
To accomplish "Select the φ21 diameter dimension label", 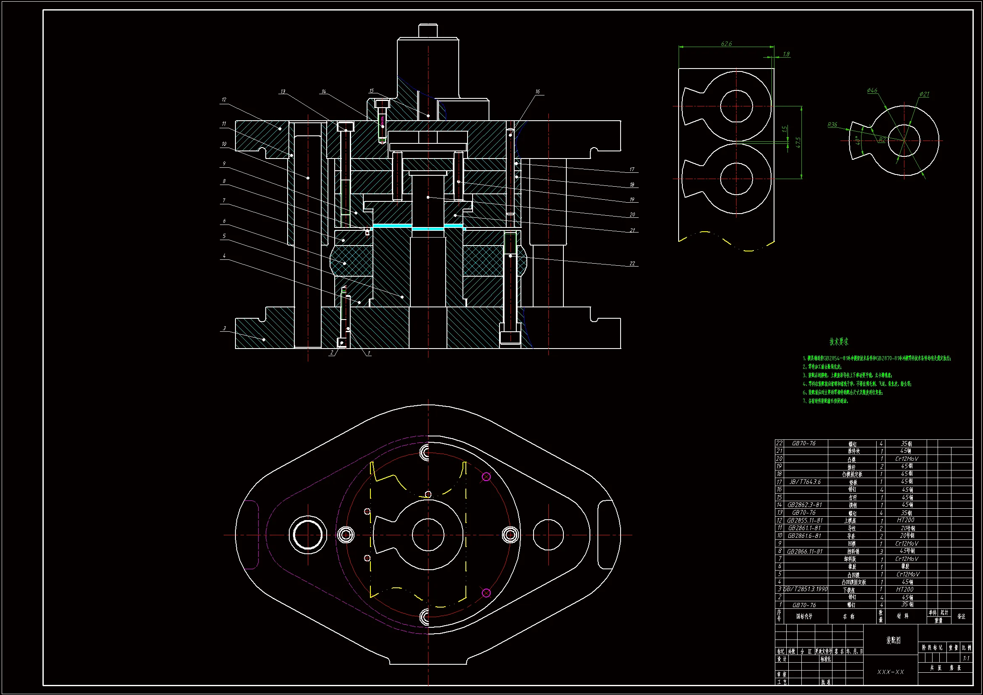I will coord(924,94).
